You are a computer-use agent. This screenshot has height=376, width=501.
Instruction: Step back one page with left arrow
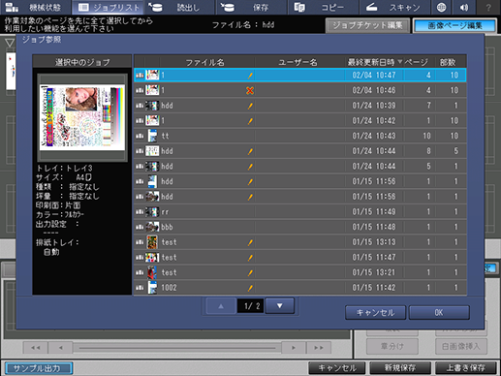pos(60,348)
